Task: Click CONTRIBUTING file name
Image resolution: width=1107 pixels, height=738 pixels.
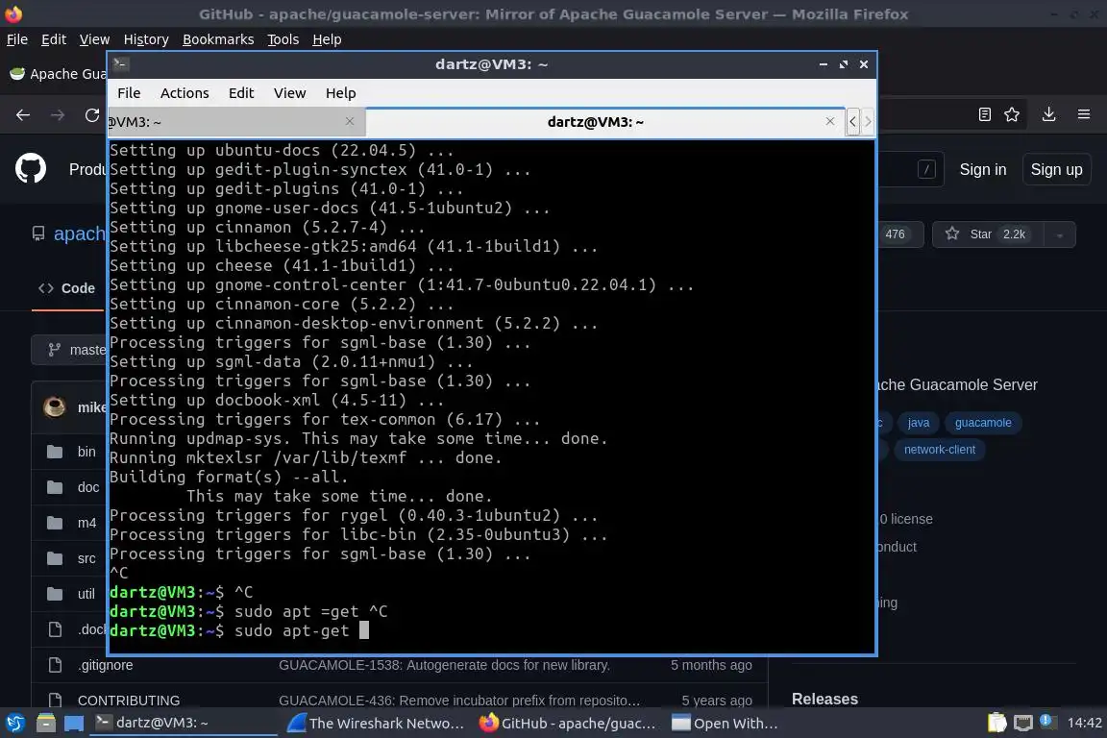Action: click(x=129, y=701)
